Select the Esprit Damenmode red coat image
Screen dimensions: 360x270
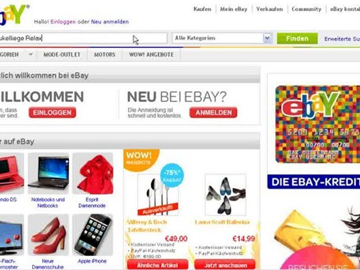[93, 173]
